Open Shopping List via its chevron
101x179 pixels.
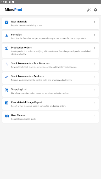click(94, 89)
